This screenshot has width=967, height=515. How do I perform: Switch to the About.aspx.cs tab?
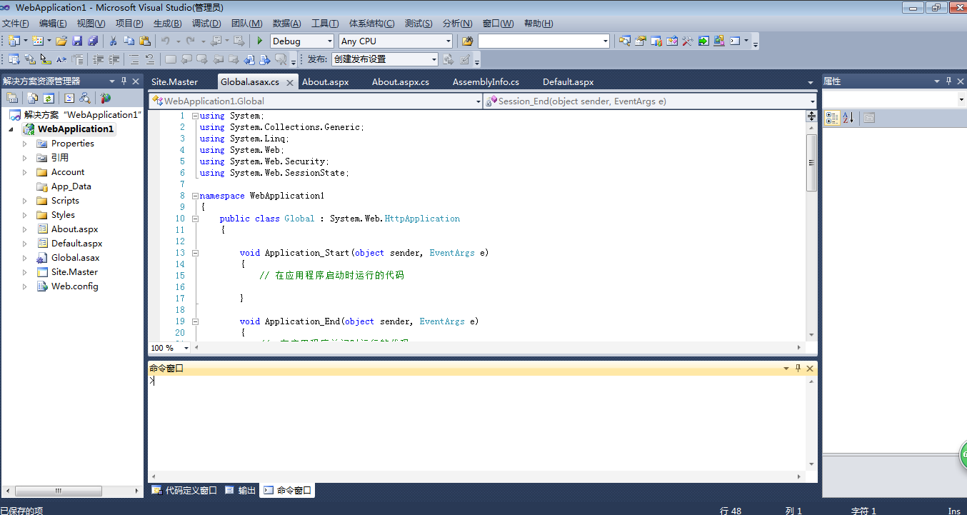(401, 81)
